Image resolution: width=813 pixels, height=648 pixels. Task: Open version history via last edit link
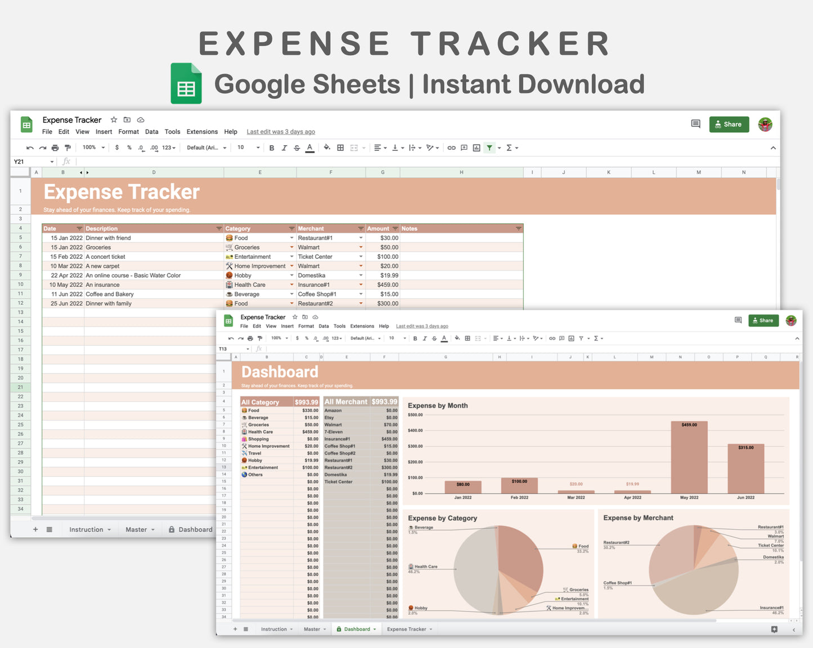[280, 131]
